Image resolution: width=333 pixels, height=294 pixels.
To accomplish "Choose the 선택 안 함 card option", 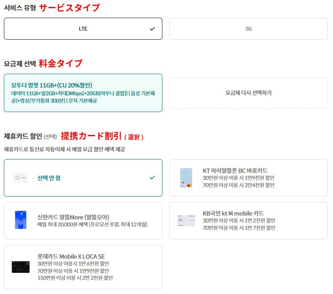I will tap(83, 178).
